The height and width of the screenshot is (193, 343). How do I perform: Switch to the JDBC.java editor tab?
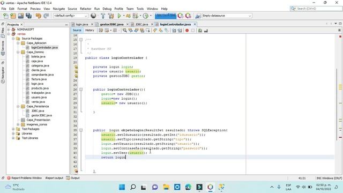coord(141,24)
